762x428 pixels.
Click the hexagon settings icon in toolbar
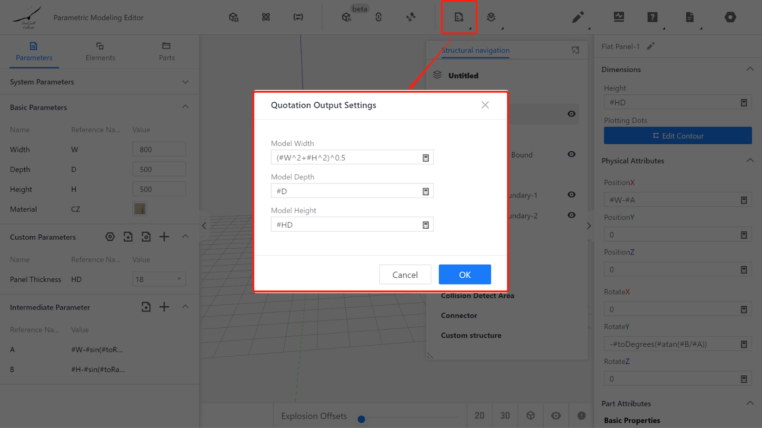pyautogui.click(x=730, y=17)
